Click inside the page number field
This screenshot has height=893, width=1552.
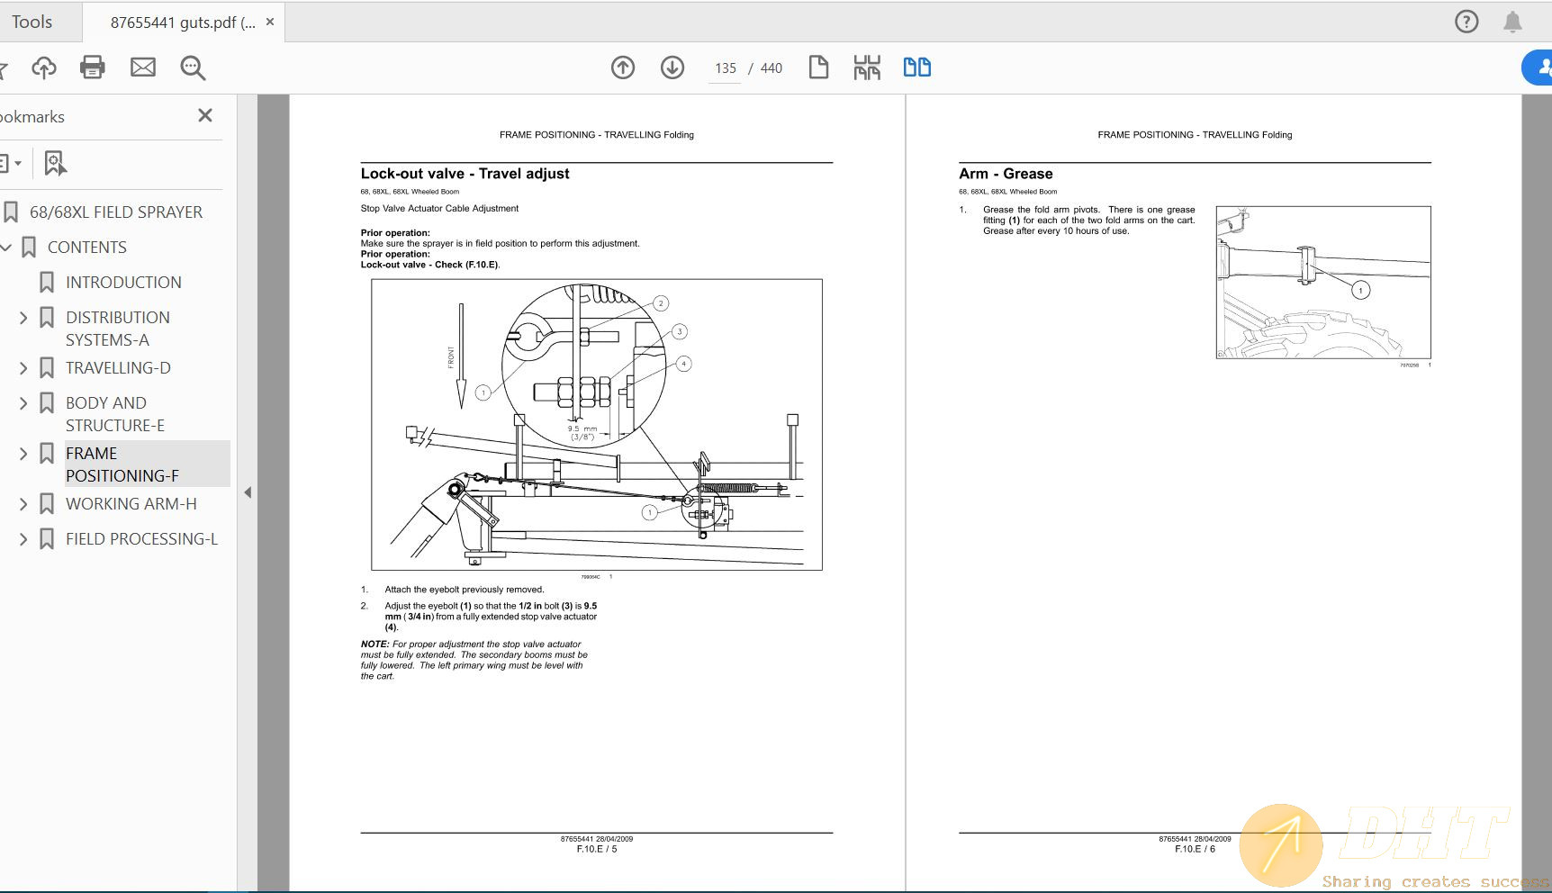point(725,68)
